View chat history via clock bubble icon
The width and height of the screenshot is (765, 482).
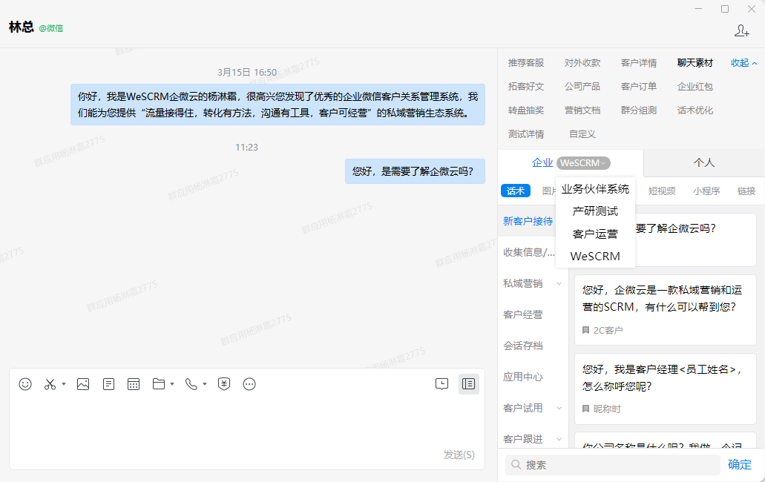[441, 384]
